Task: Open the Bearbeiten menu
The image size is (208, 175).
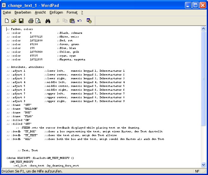Action: [x=23, y=12]
